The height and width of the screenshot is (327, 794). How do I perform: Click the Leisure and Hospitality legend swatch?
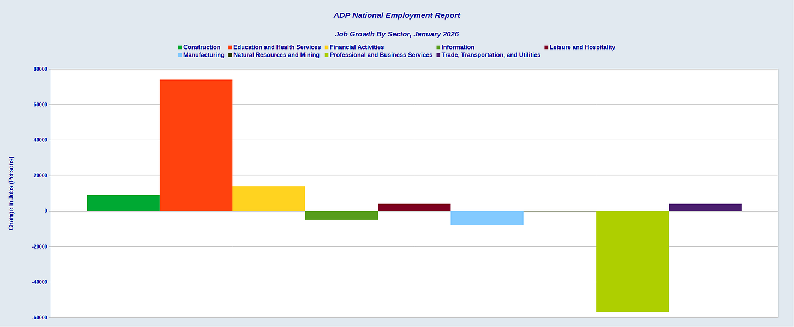tap(546, 47)
